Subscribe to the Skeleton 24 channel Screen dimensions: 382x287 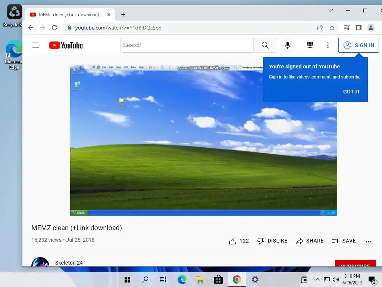(355, 263)
